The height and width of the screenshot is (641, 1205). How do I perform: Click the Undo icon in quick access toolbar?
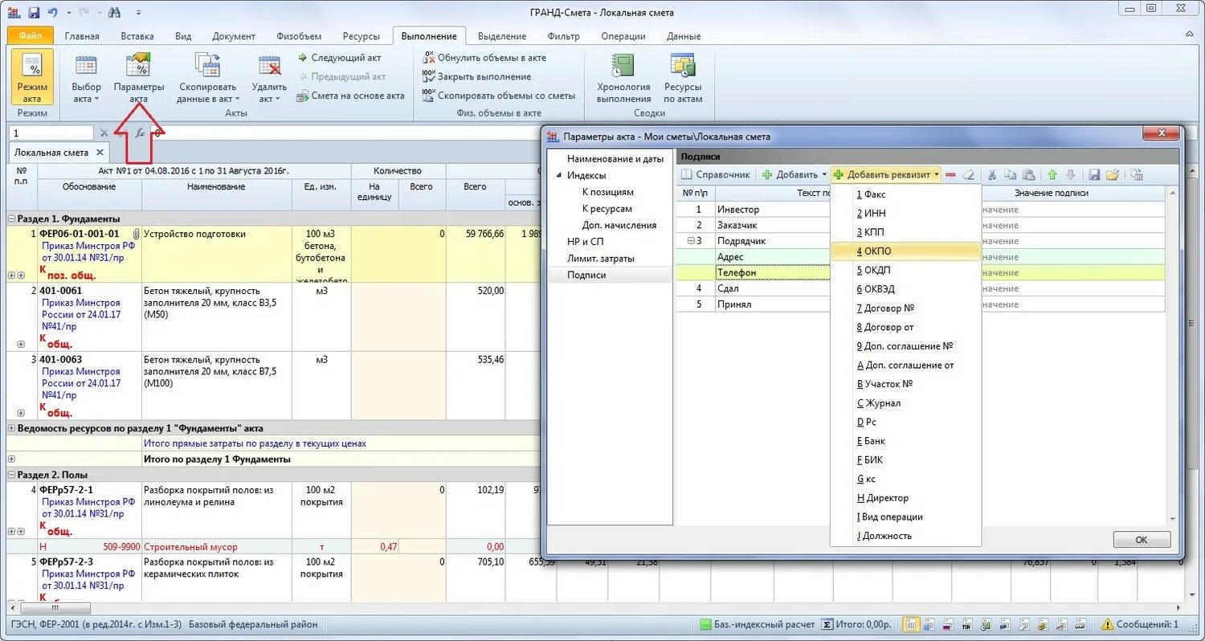pyautogui.click(x=53, y=13)
